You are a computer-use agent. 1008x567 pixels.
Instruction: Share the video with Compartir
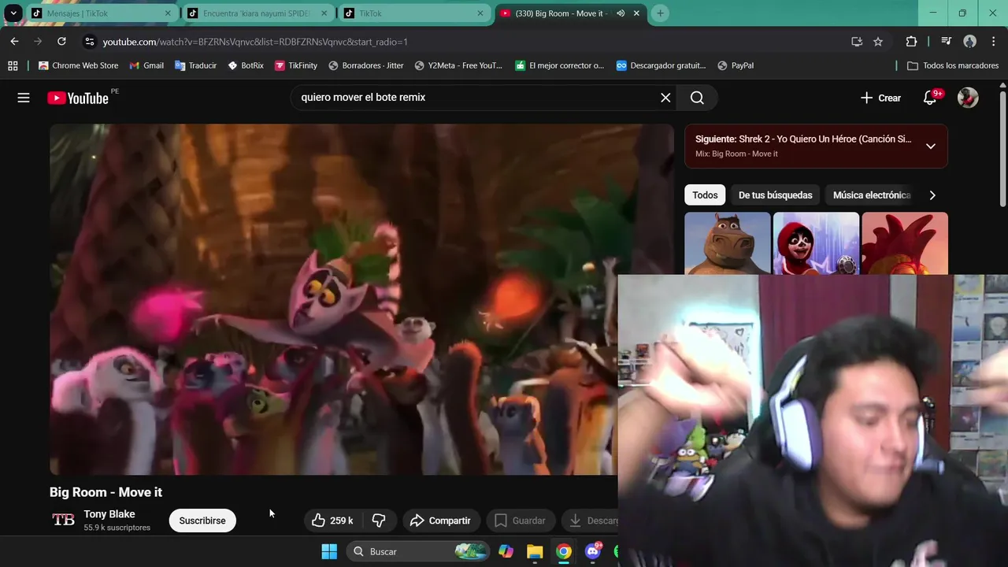(x=440, y=521)
